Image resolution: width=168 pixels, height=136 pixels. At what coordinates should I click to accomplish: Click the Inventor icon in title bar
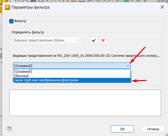[7, 7]
